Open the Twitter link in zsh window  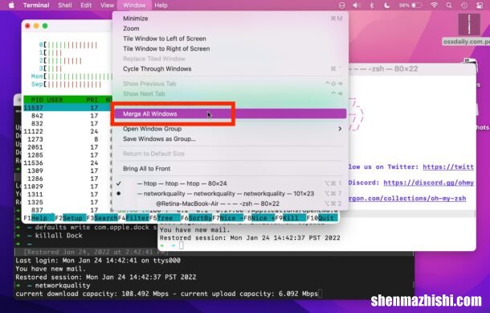[448, 167]
